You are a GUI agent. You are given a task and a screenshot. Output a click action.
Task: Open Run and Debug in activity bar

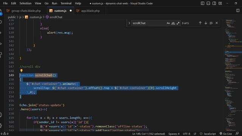[x=1, y=44]
